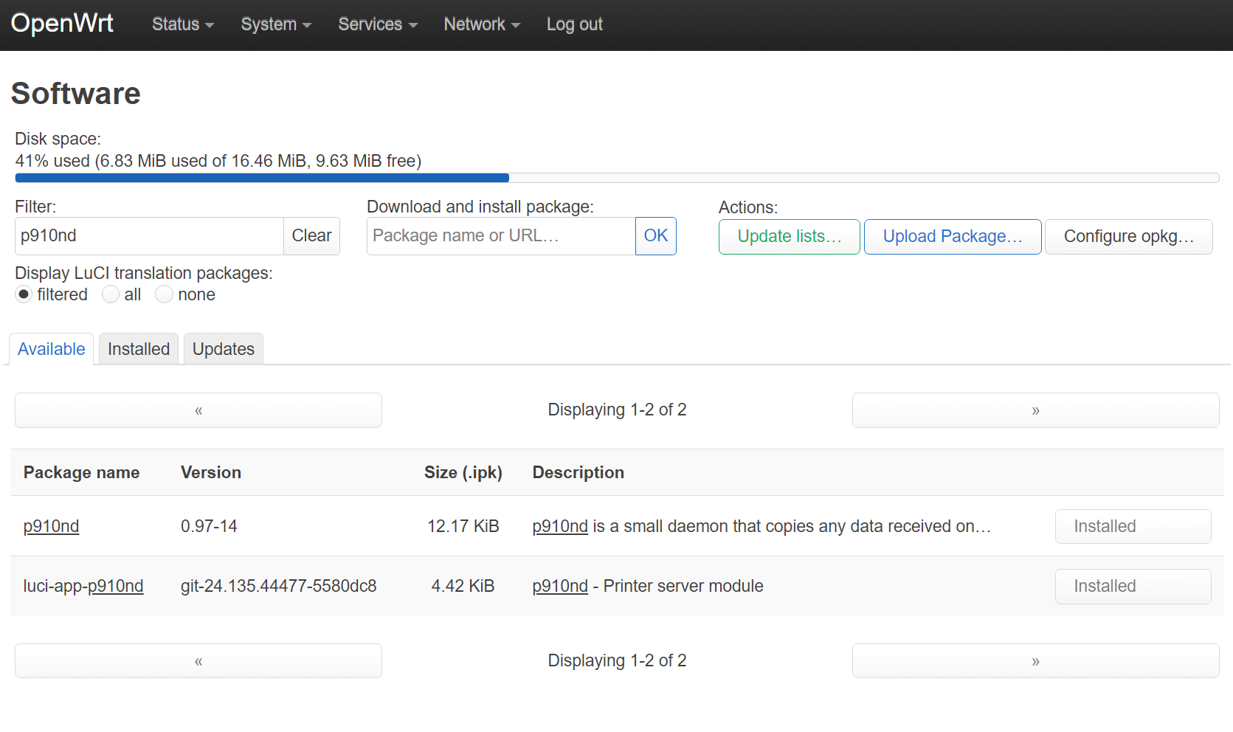This screenshot has width=1233, height=732.
Task: Select the 'none' translation packages option
Action: [x=165, y=294]
